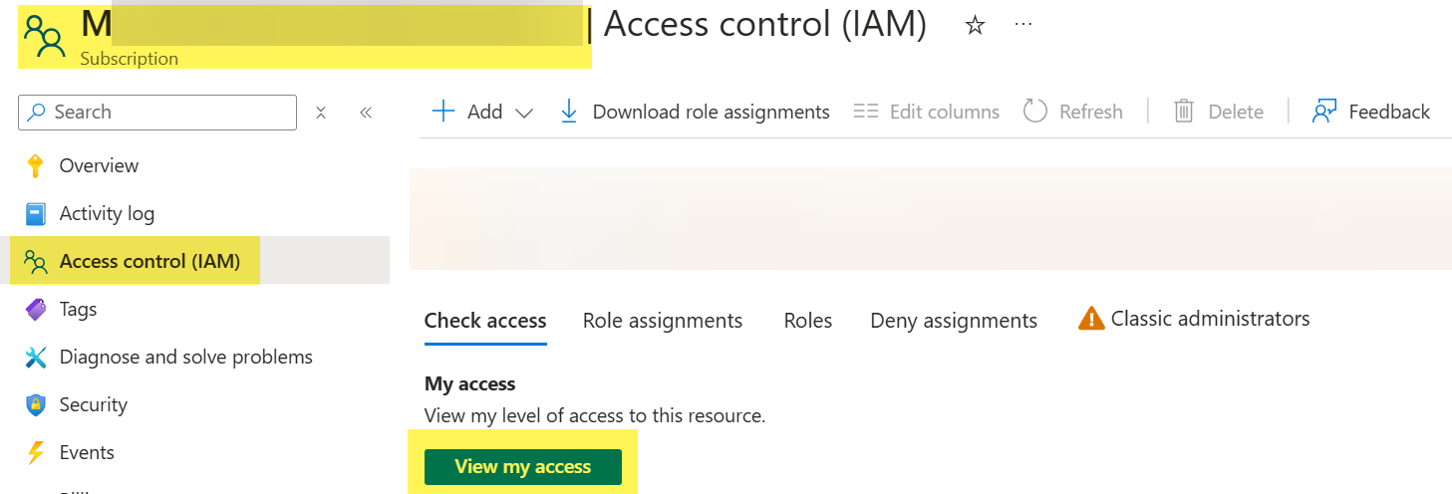The image size is (1452, 494).
Task: Click the Edit columns icon
Action: pyautogui.click(x=866, y=112)
